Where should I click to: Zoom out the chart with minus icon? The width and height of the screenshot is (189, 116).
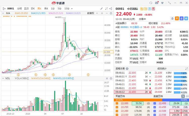107,13
